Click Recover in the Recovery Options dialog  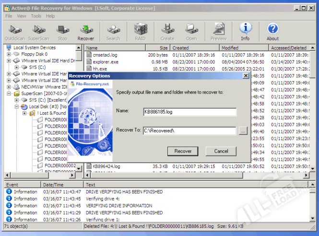pyautogui.click(x=183, y=152)
